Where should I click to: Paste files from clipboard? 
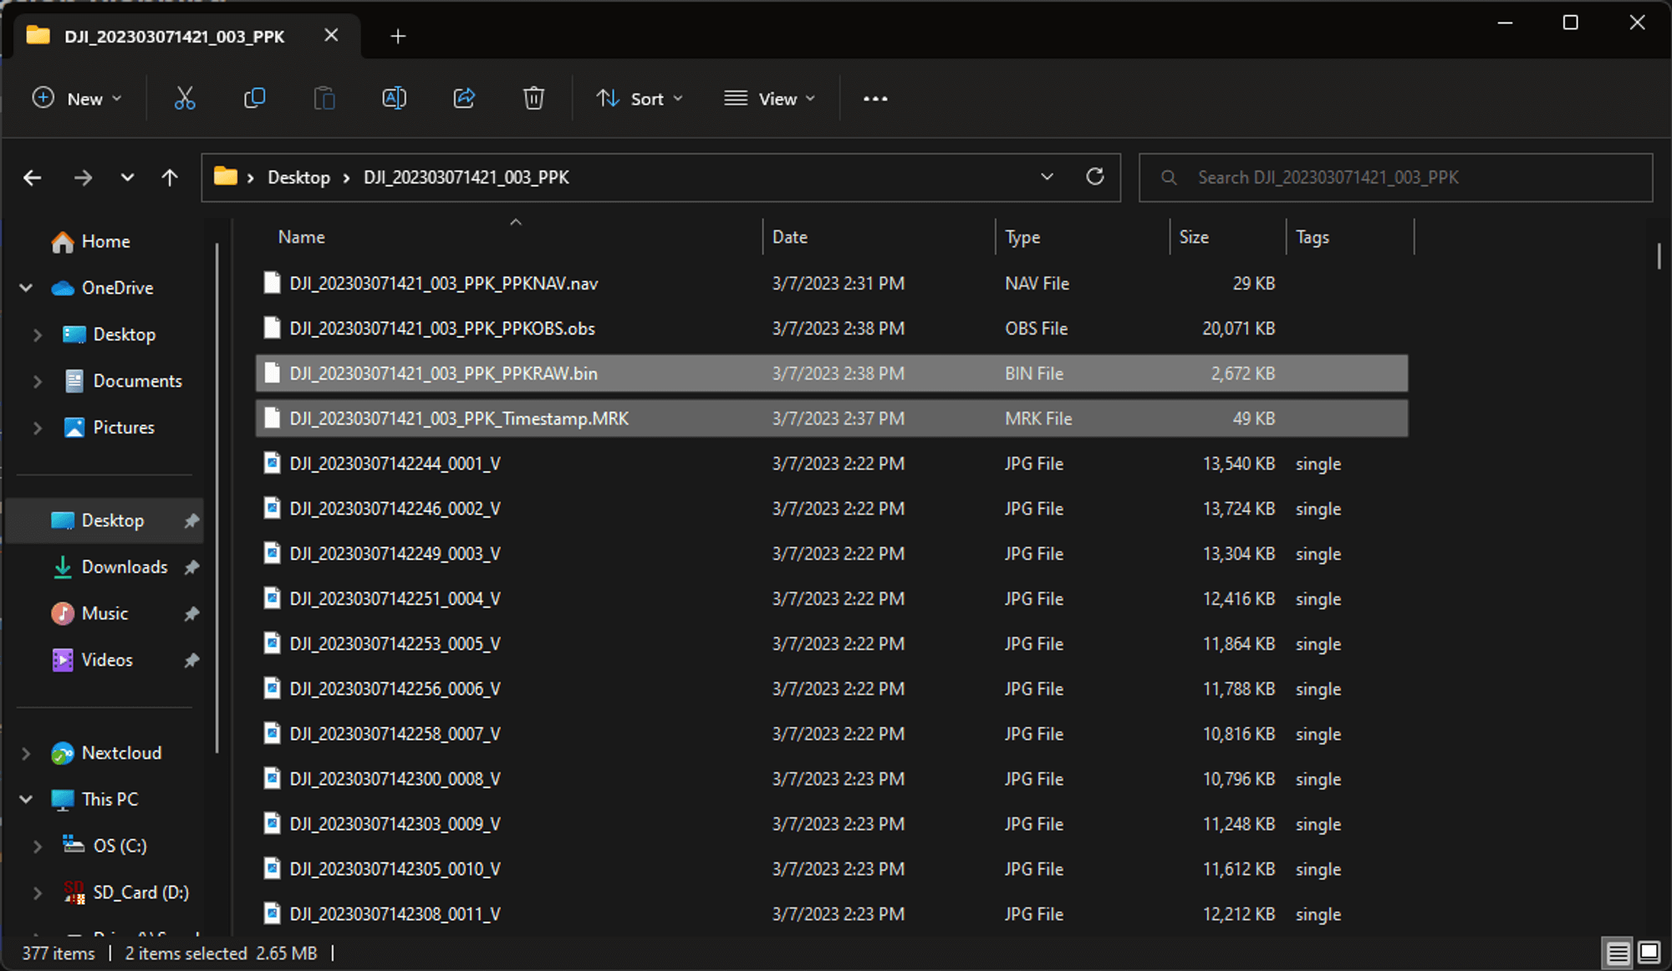click(324, 98)
